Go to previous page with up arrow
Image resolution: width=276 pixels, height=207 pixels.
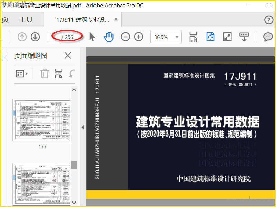(22, 37)
